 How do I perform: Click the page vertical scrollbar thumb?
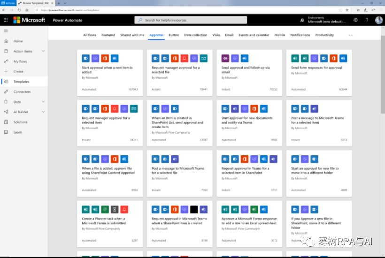pos(383,75)
